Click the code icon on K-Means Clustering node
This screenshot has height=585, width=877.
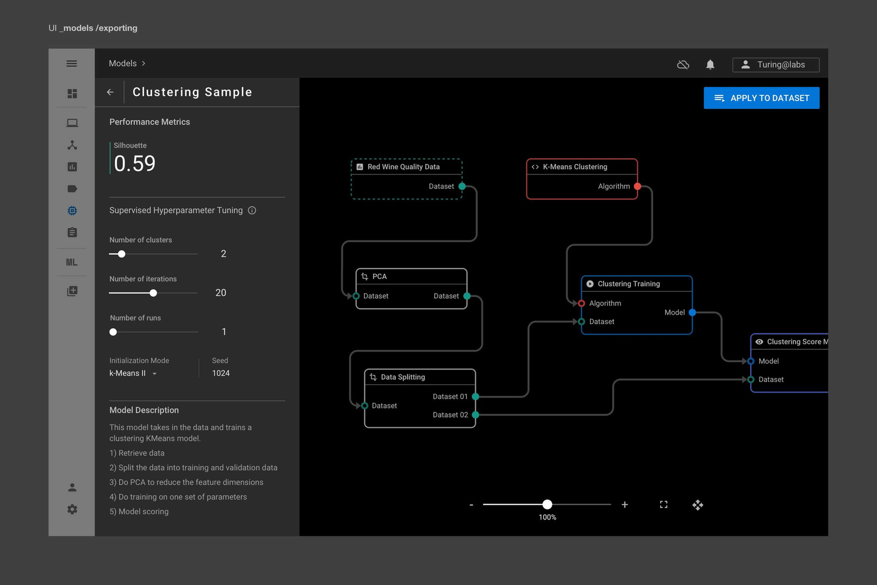(535, 167)
